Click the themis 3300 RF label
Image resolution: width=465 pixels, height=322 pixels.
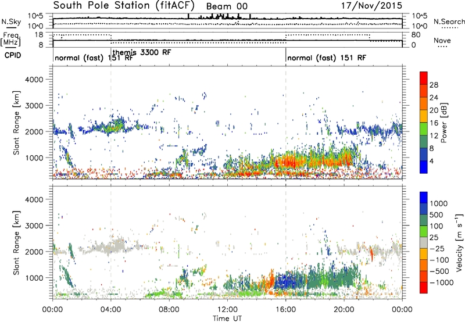click(x=142, y=52)
